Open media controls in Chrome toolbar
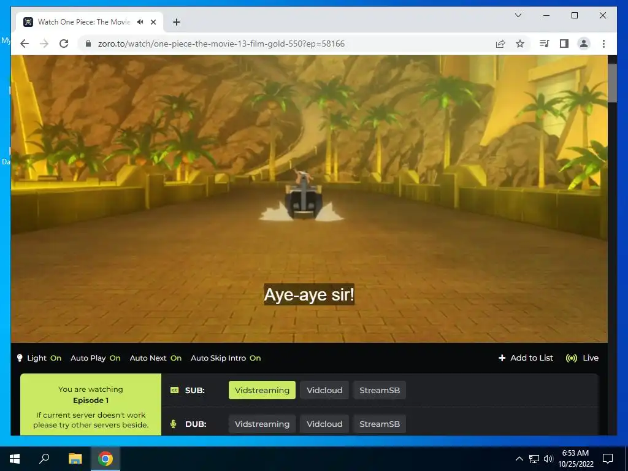Viewport: 628px width, 471px height. coord(545,44)
